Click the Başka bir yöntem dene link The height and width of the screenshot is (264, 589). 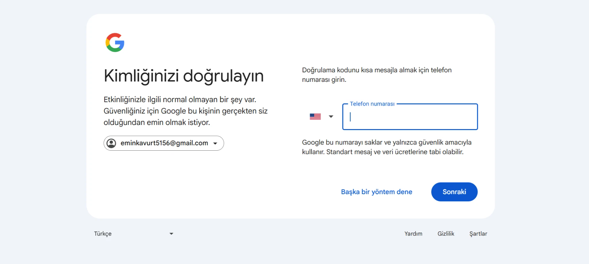tap(377, 192)
